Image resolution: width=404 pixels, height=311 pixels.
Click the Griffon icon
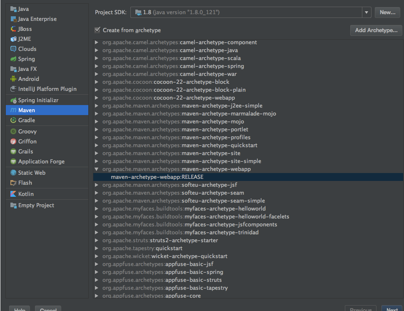tap(13, 142)
